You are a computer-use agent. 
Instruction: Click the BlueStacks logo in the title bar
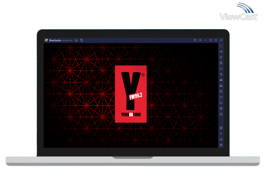[46, 40]
